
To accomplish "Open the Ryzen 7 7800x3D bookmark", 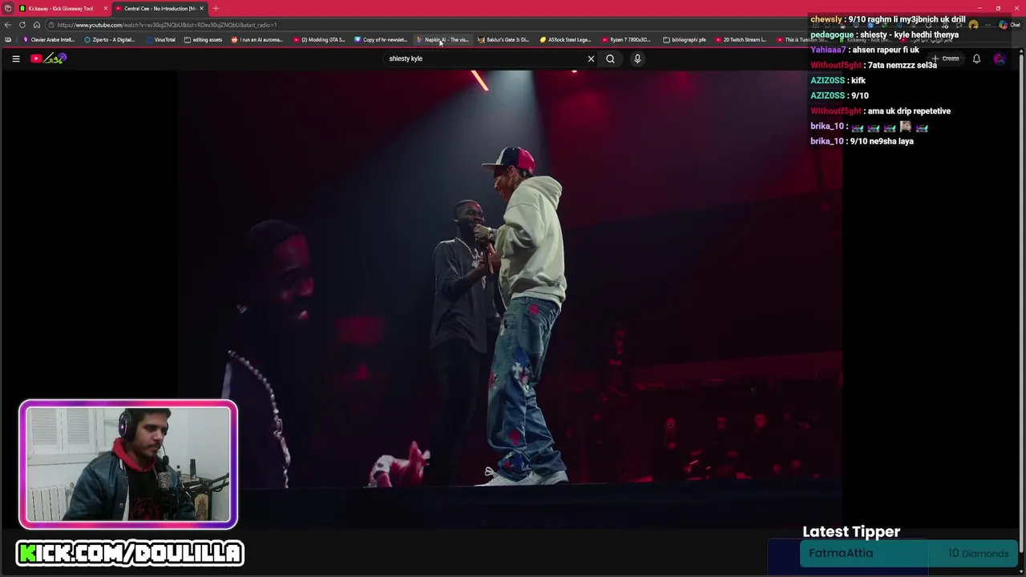I will coord(628,39).
